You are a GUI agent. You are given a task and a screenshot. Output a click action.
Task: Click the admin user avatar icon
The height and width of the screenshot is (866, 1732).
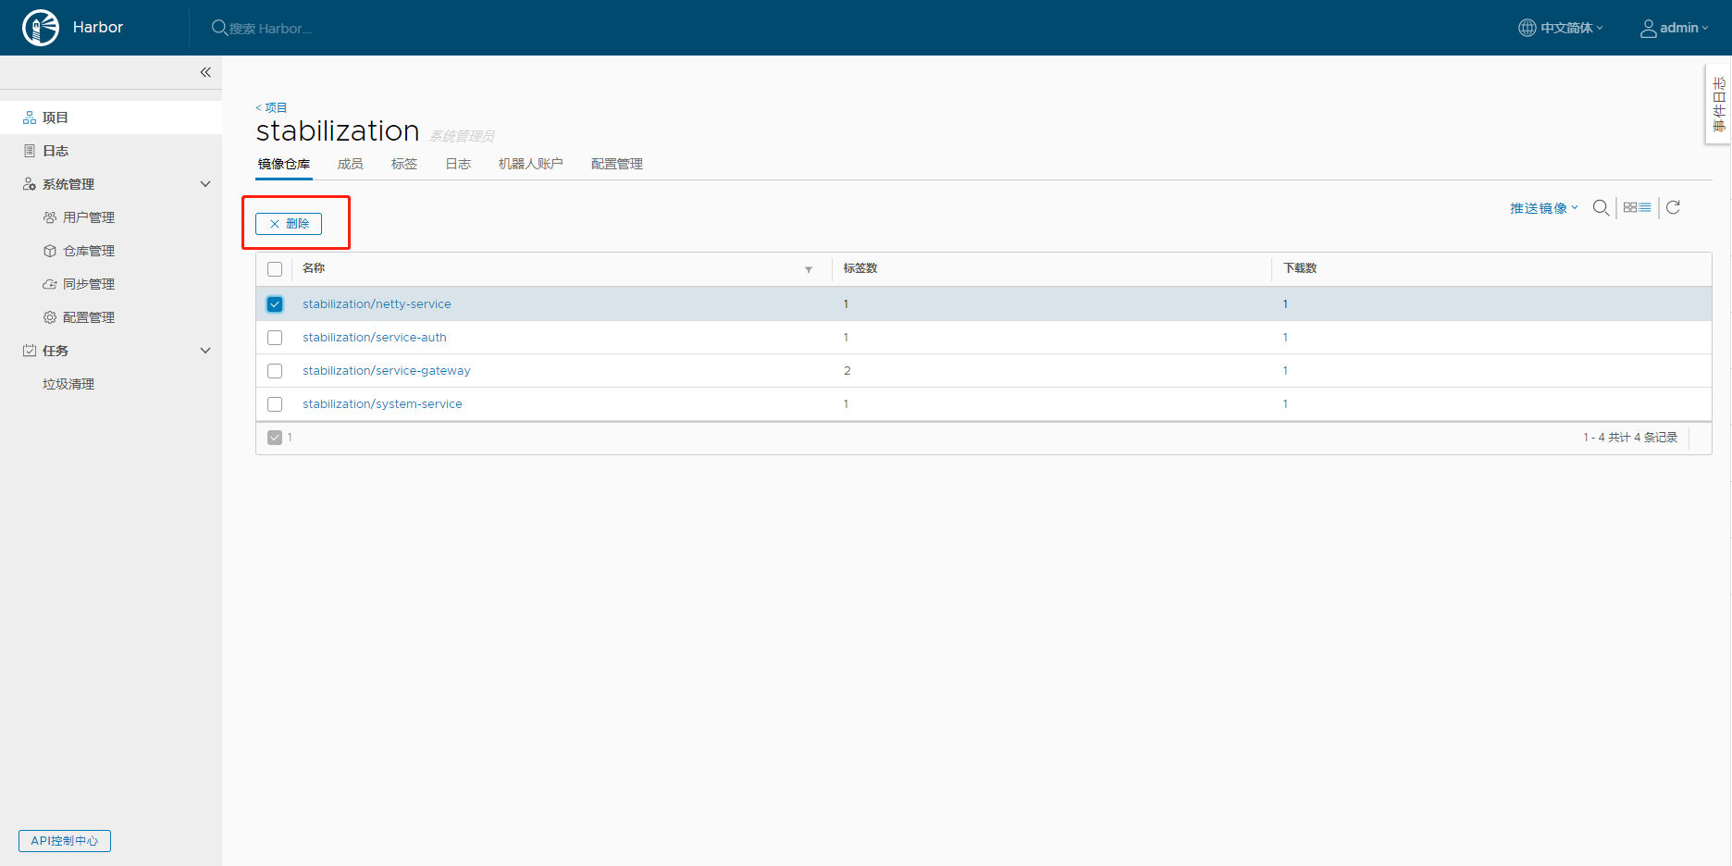1649,28
